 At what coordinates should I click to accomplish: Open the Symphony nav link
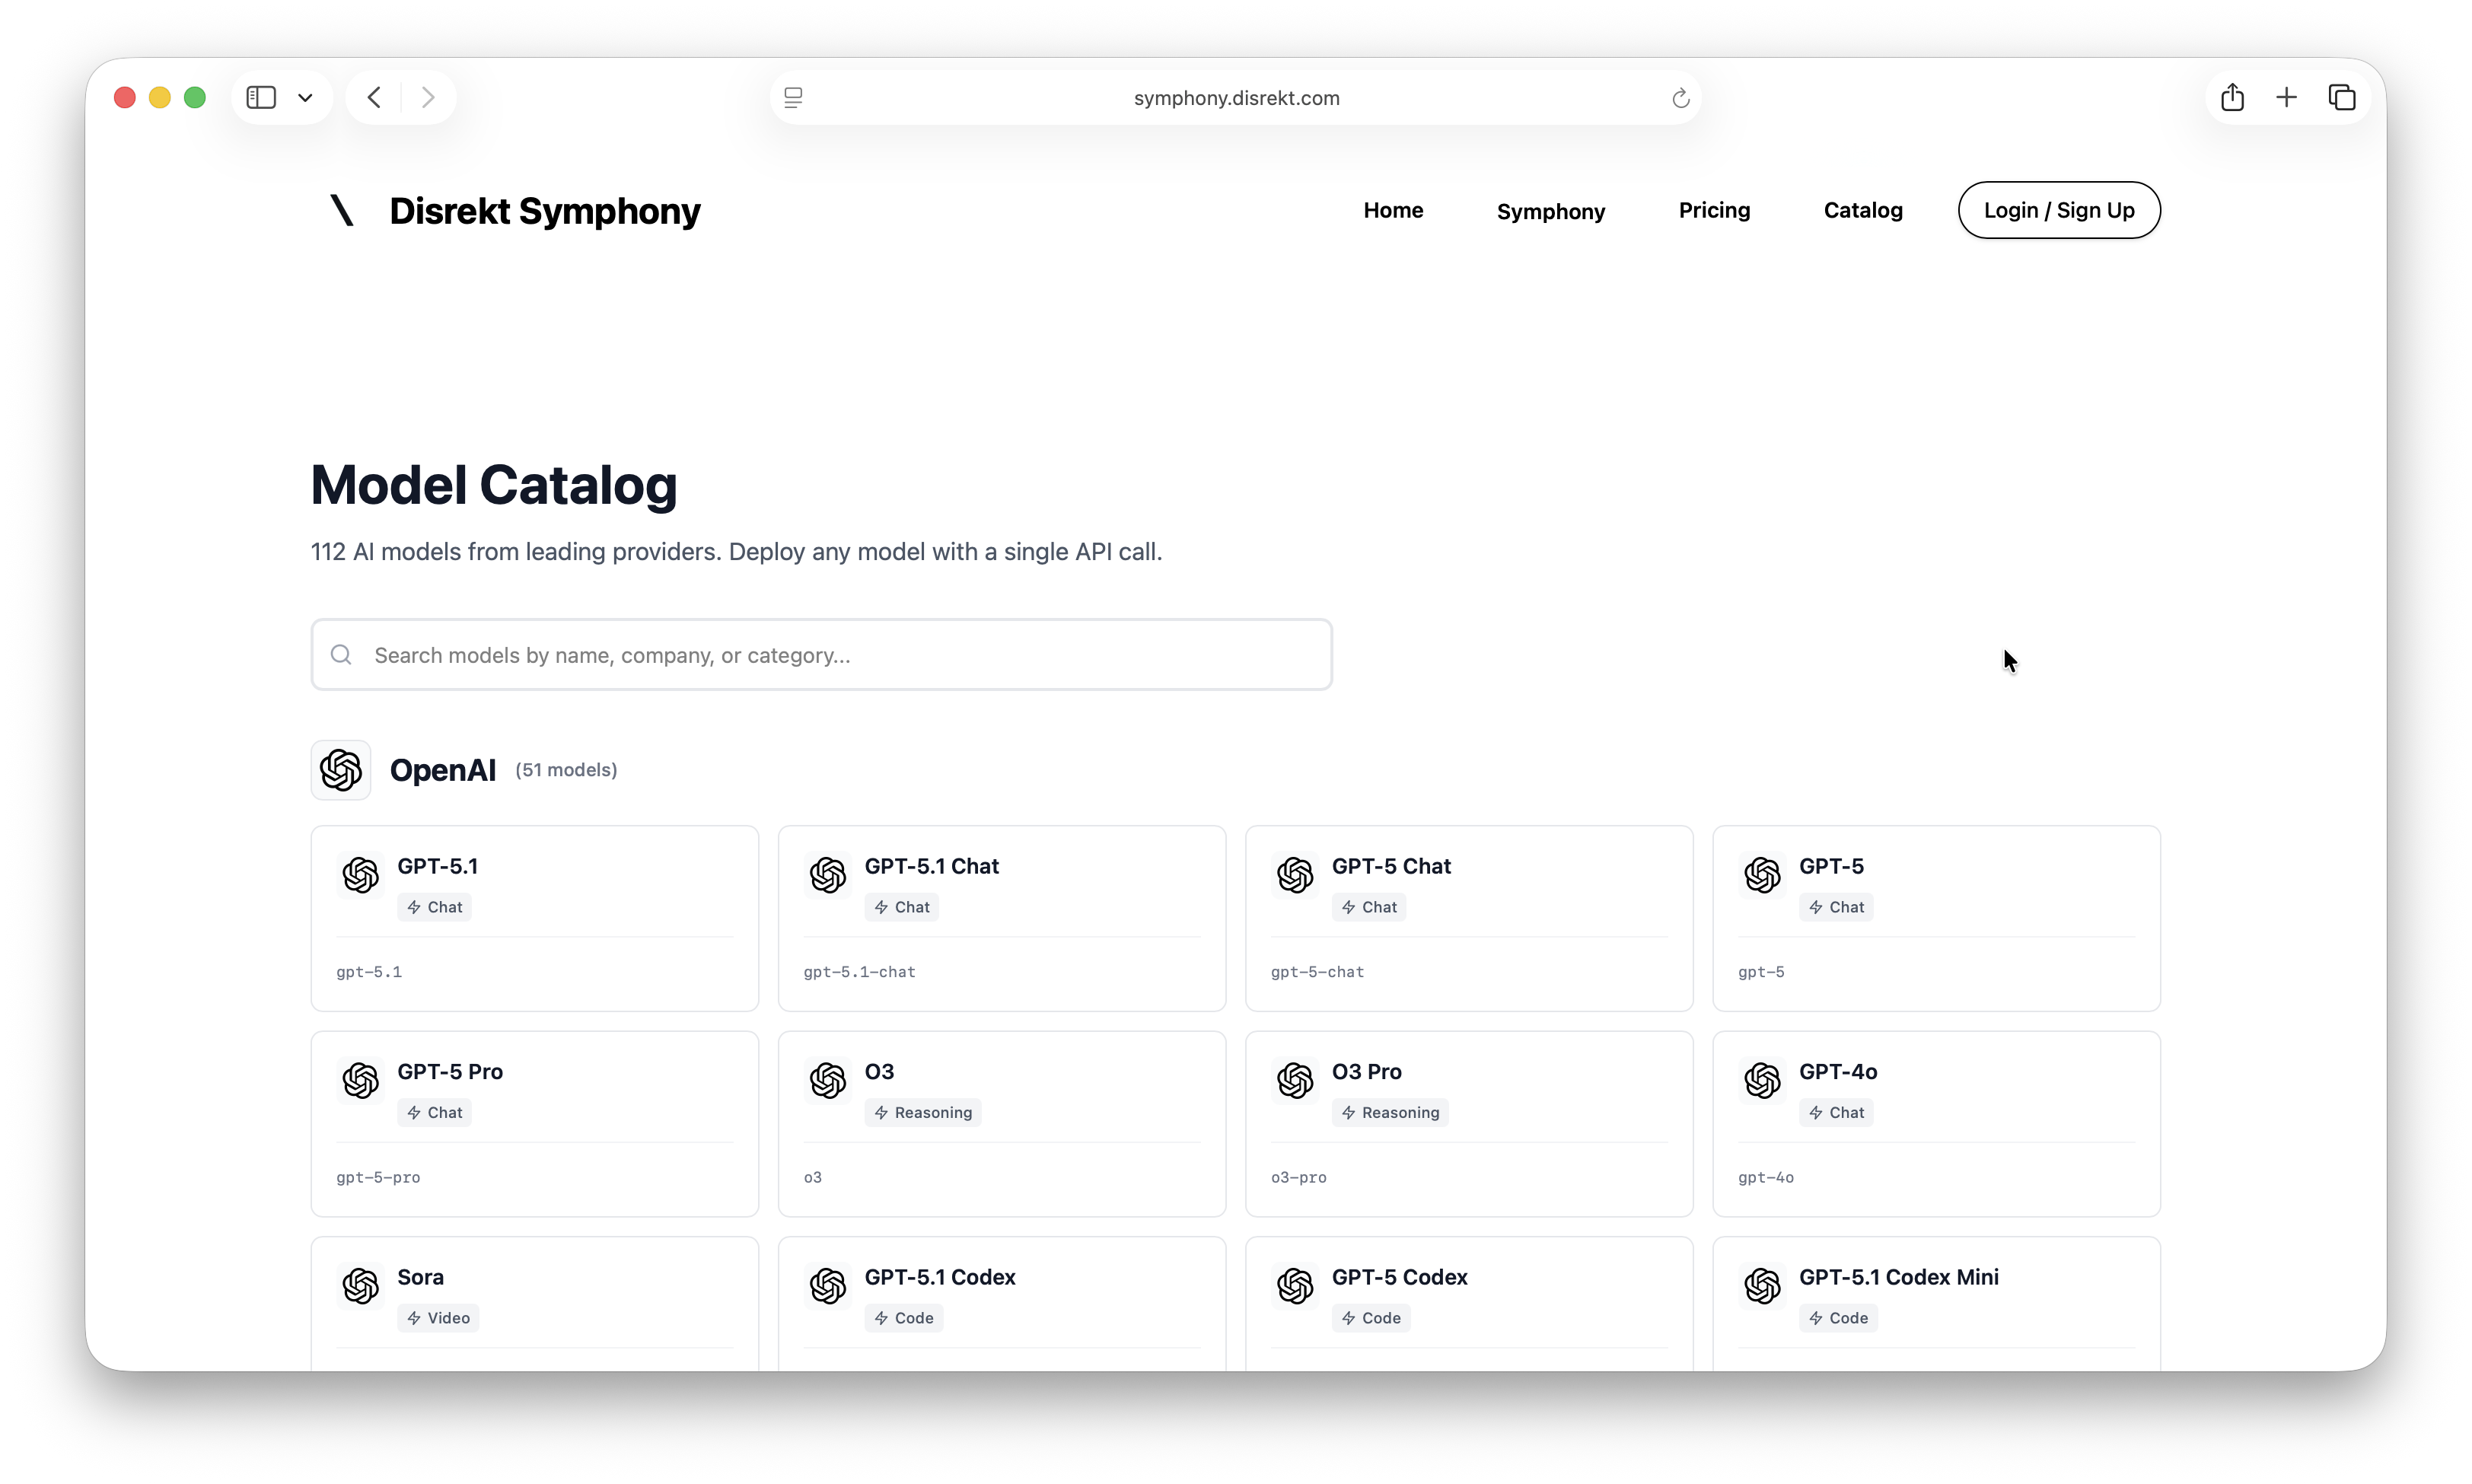coord(1550,211)
